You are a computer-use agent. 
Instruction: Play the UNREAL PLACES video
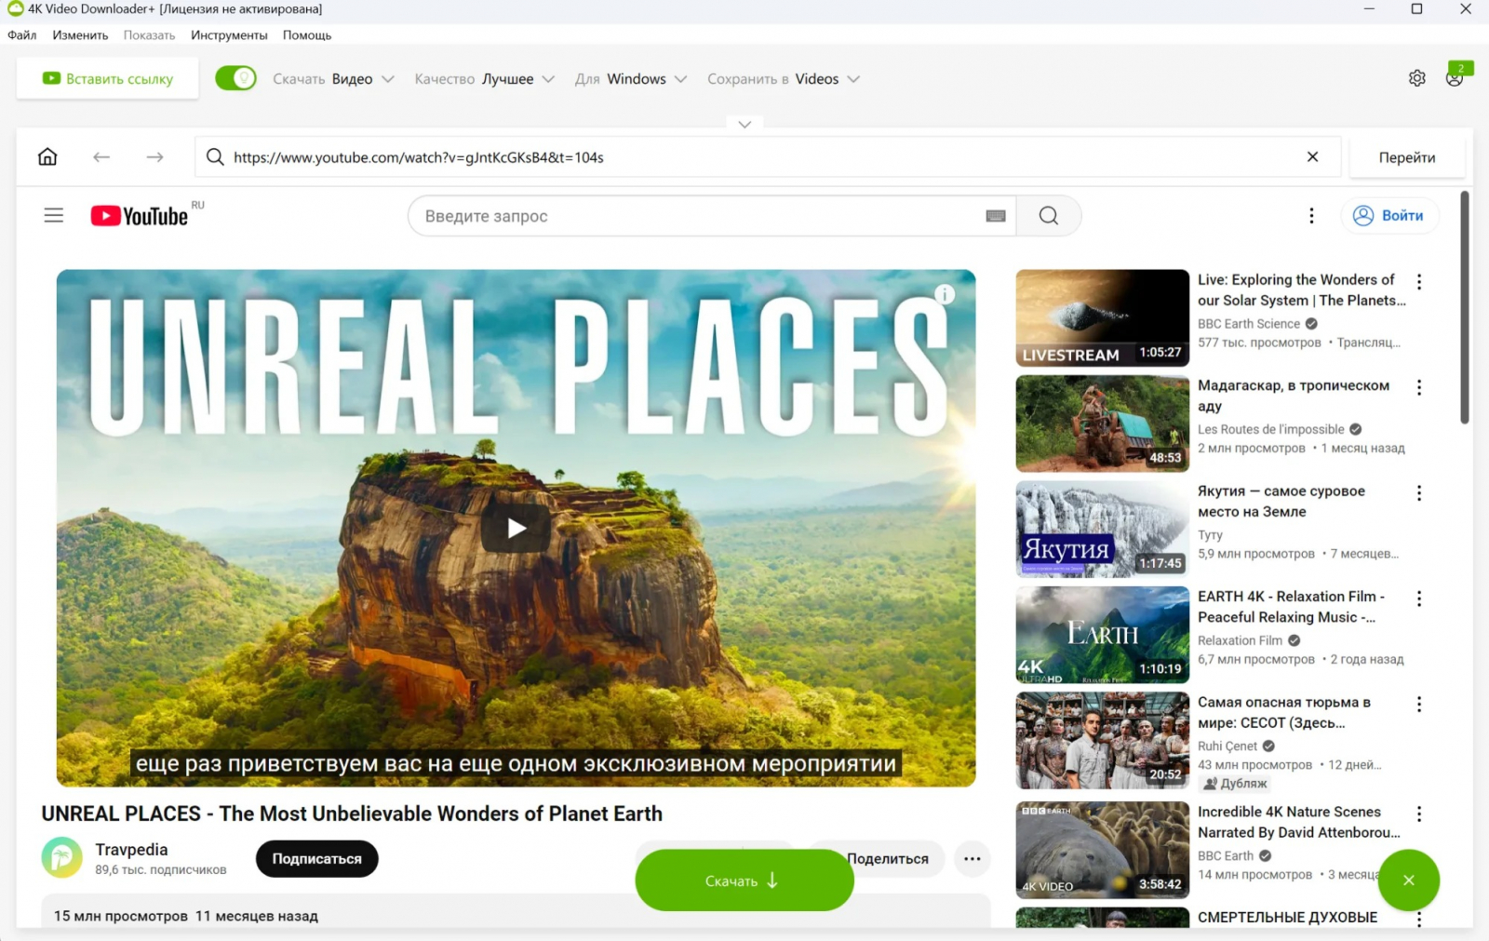click(x=516, y=529)
